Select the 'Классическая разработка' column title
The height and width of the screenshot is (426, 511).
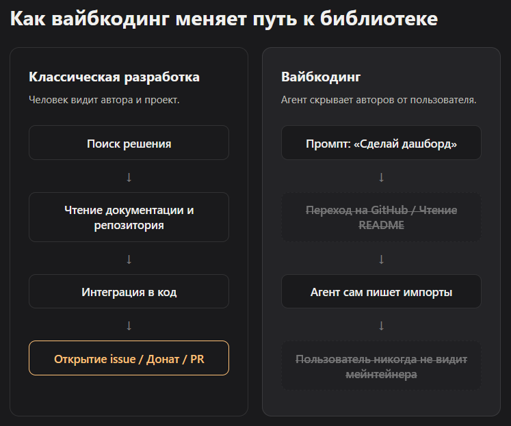114,77
